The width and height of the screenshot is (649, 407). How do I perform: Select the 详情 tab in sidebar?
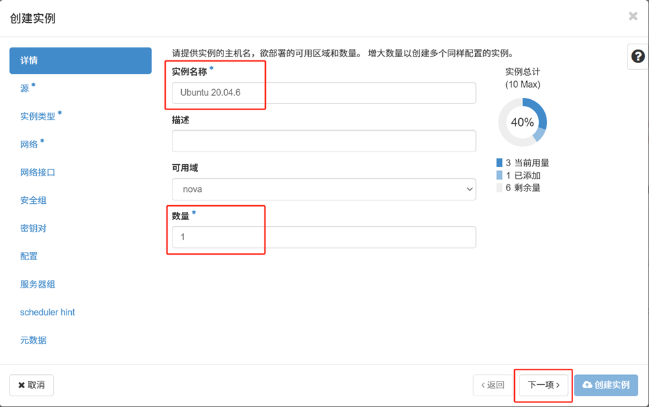(x=81, y=60)
